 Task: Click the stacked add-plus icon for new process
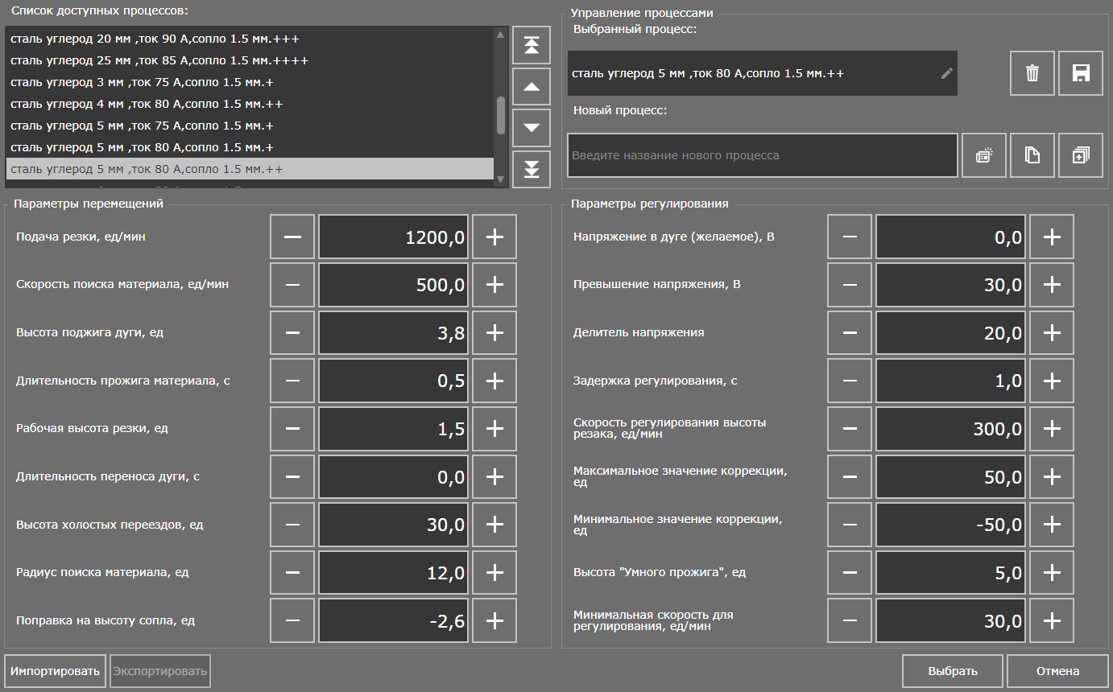(x=1080, y=155)
